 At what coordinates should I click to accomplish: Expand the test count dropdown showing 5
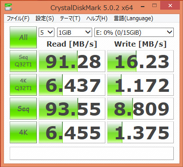(47, 32)
